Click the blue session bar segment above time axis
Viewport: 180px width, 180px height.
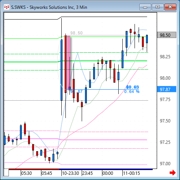click(x=106, y=169)
